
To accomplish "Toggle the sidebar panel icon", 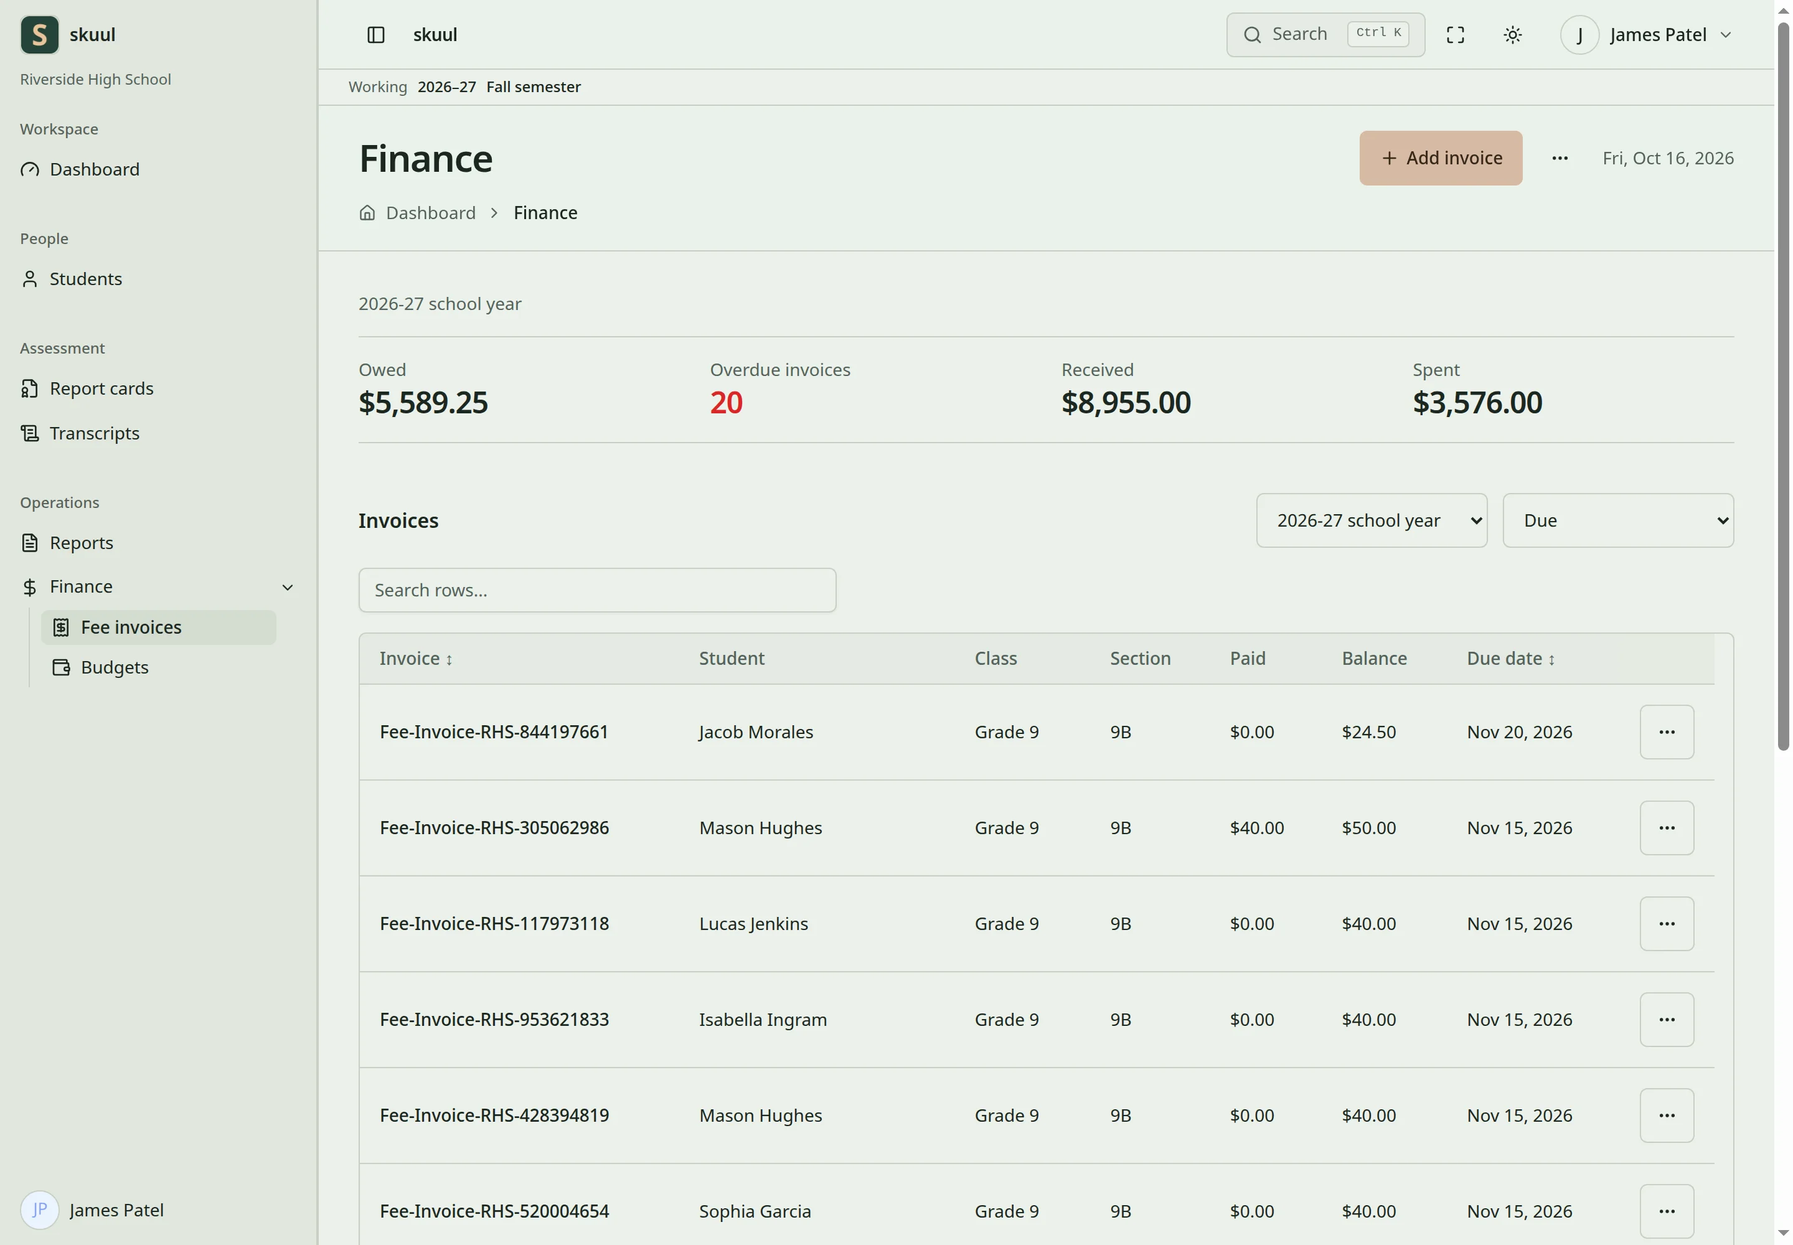I will point(376,34).
